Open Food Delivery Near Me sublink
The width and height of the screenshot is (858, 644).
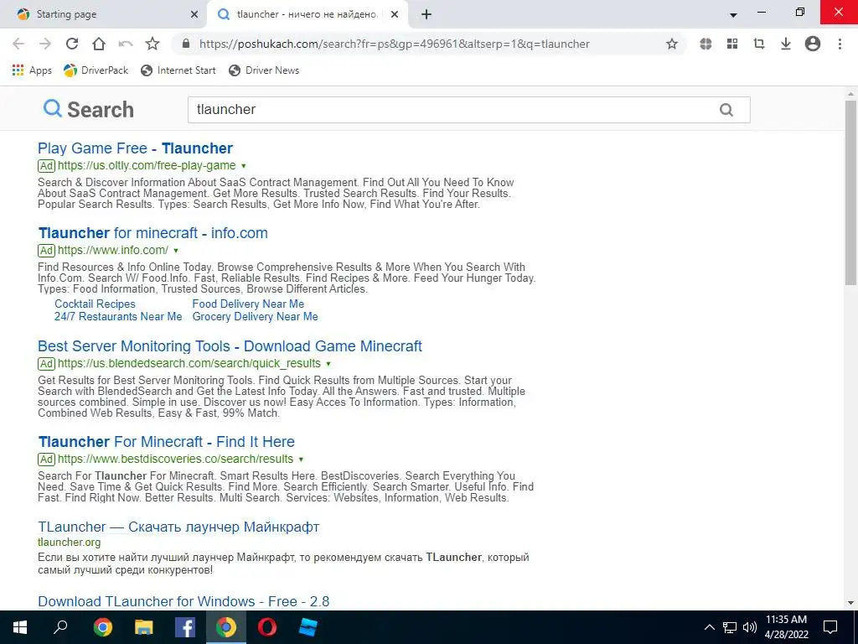click(x=248, y=304)
